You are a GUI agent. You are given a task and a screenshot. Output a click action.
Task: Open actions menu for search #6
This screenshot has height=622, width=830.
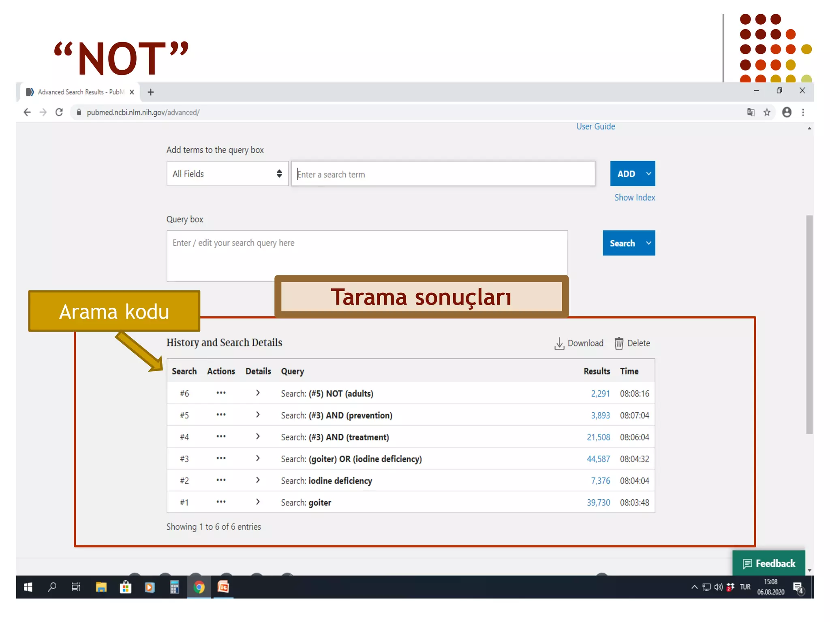221,393
